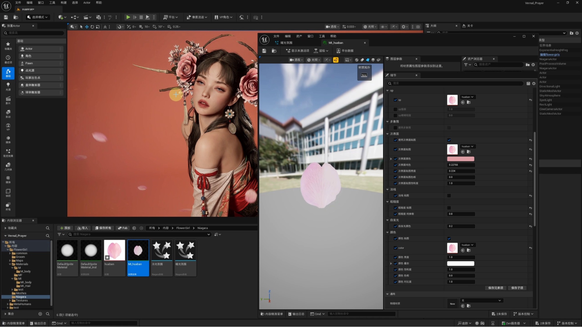Viewport: 582px width, 327px height.
Task: Open the 资产 menu in the material editor window
Action: click(x=299, y=36)
